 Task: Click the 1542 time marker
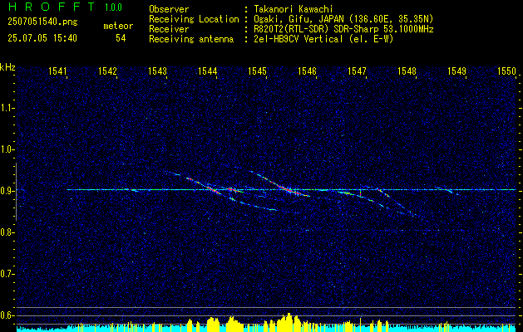(107, 71)
